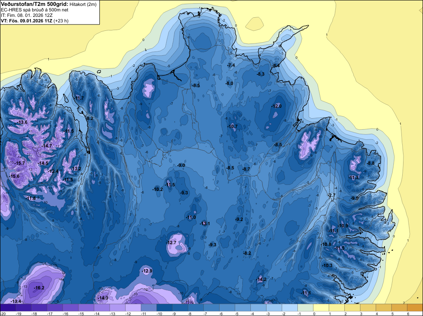
Task: Click the legend scale label '4'
Action: (x=377, y=313)
